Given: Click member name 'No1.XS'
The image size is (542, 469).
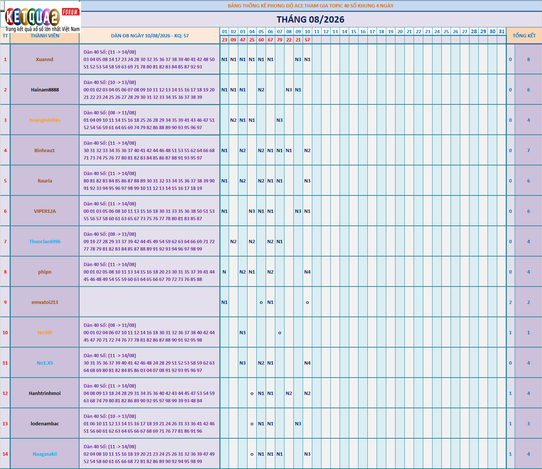Looking at the screenshot, I should [x=45, y=363].
